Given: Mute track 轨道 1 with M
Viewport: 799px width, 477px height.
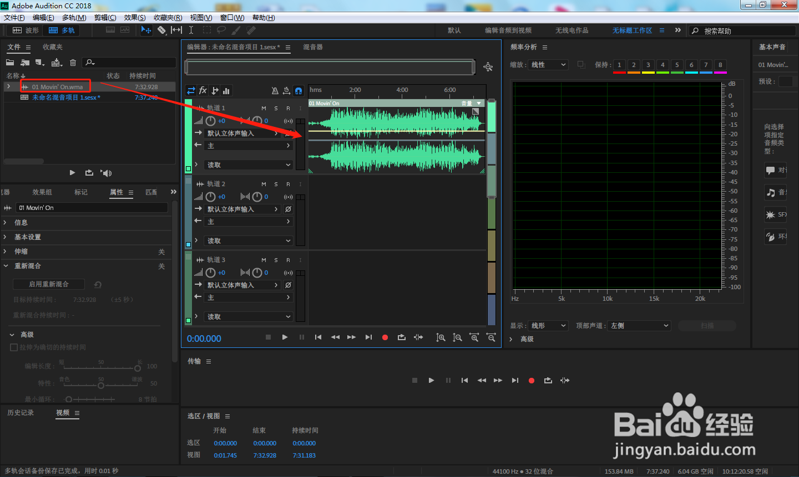Looking at the screenshot, I should tap(264, 108).
